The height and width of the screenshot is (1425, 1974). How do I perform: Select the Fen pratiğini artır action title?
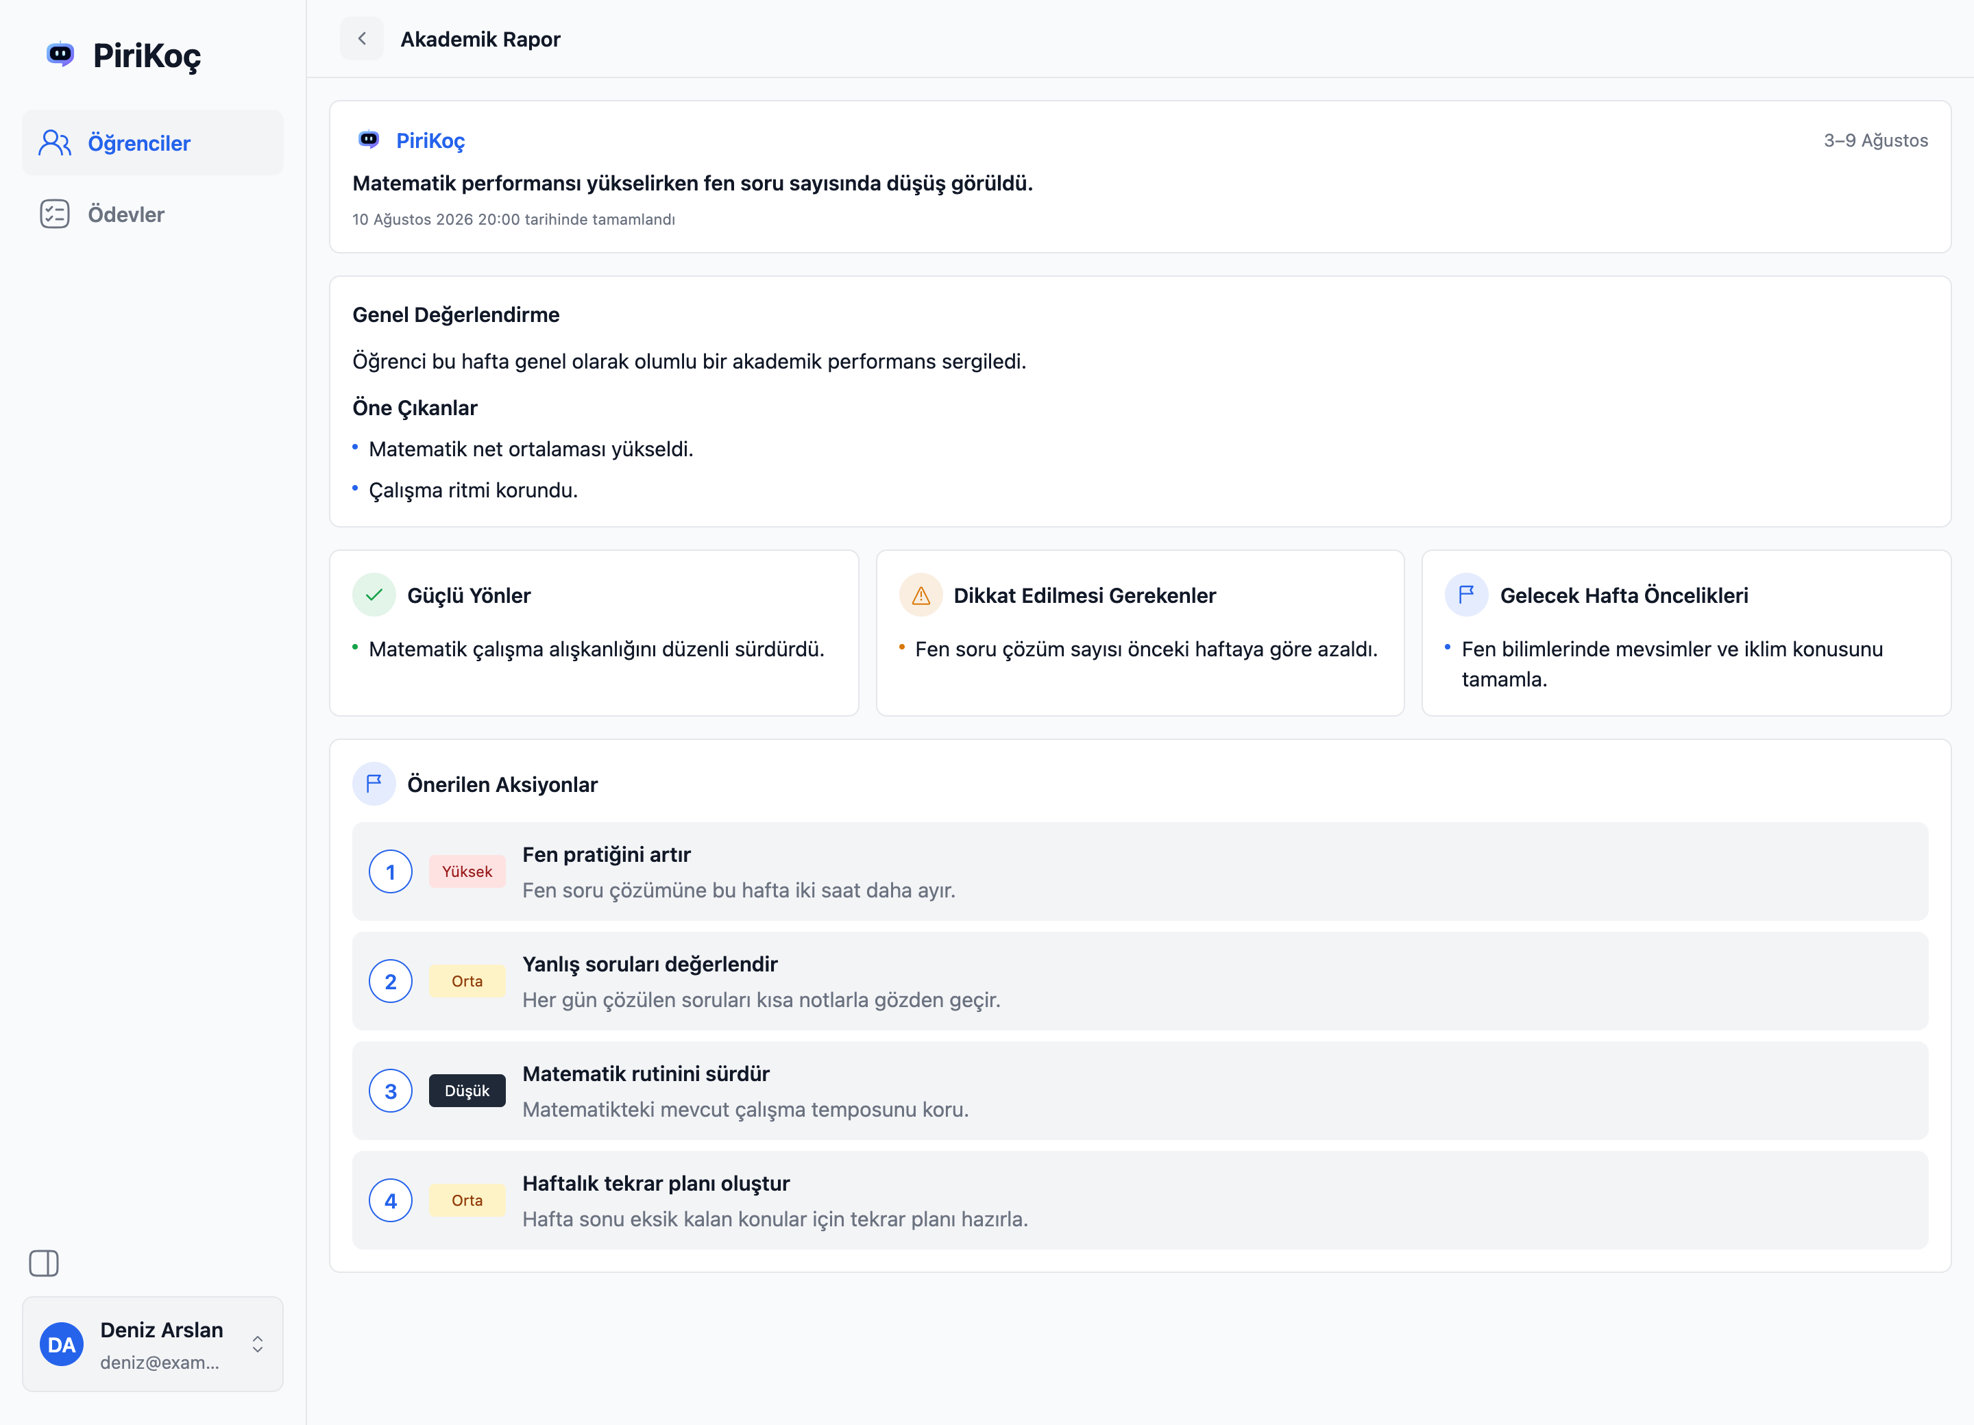click(607, 854)
